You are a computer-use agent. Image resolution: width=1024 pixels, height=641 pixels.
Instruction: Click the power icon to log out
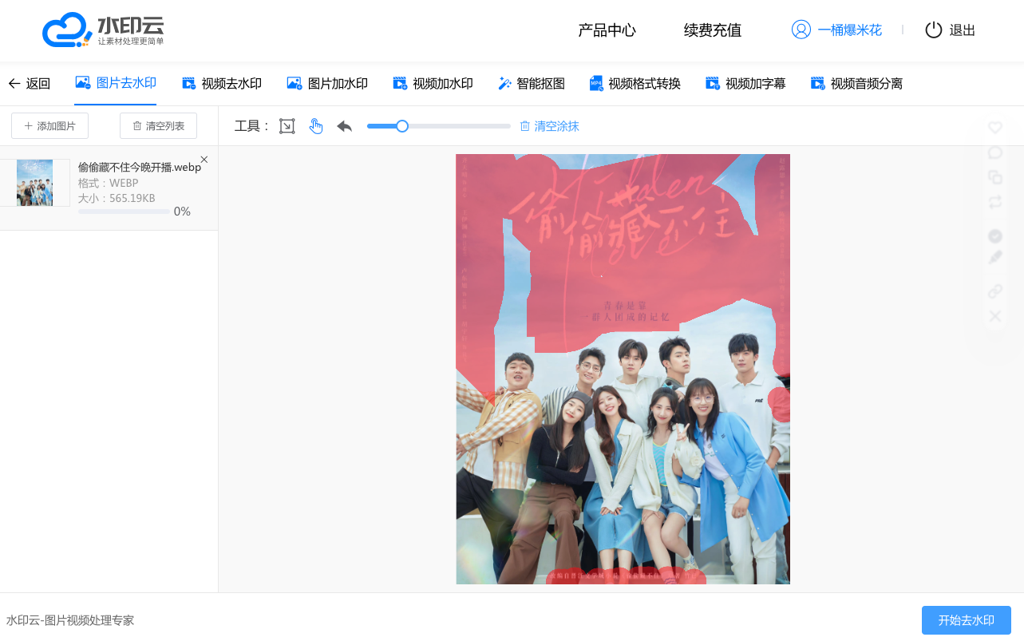point(934,30)
